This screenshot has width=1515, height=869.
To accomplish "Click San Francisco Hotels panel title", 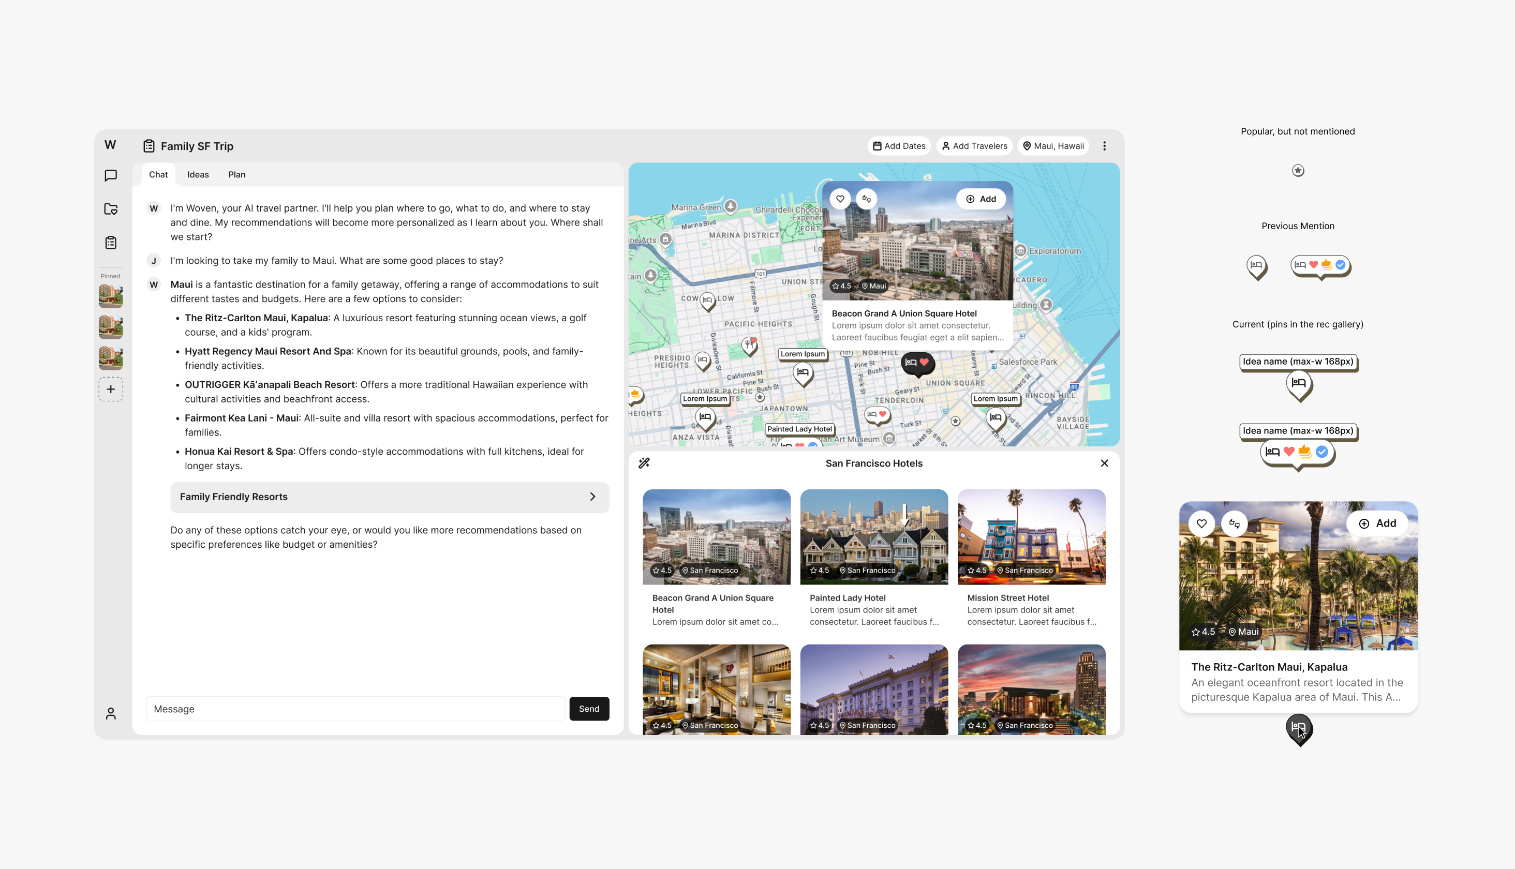I will 874,464.
